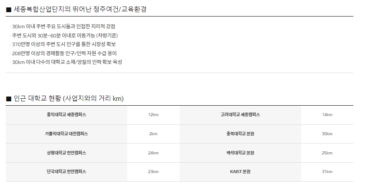Click the 23km distance value

(153, 172)
